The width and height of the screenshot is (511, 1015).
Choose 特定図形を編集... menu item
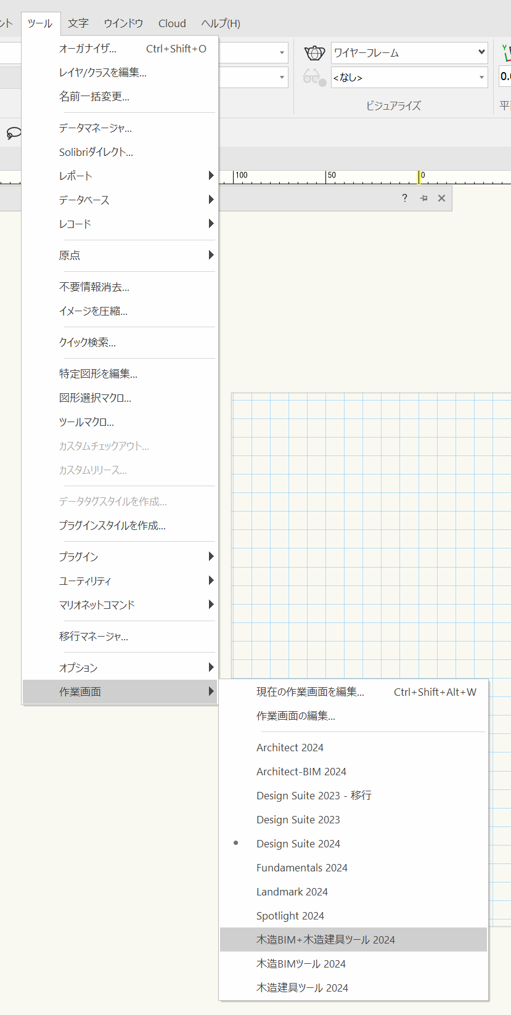pyautogui.click(x=120, y=373)
